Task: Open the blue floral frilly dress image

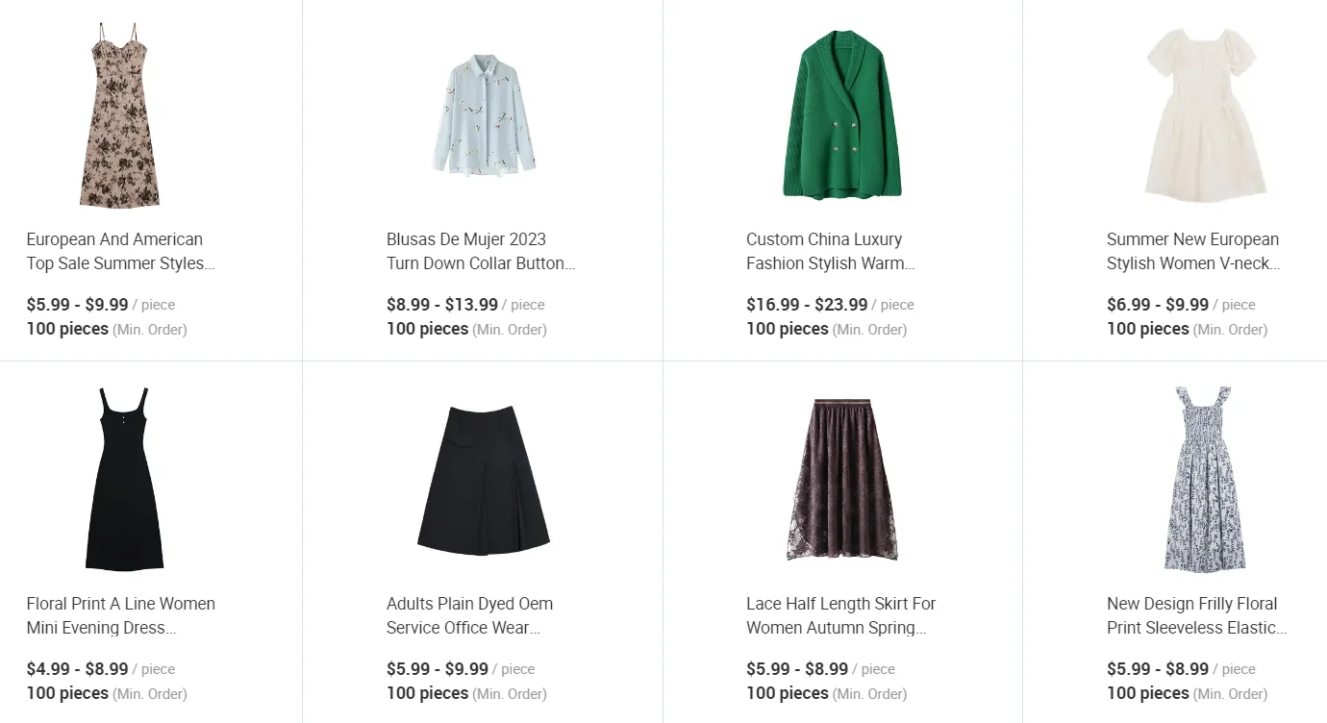Action: pos(1204,479)
